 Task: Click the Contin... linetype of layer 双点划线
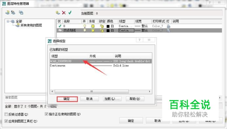(x=126, y=30)
